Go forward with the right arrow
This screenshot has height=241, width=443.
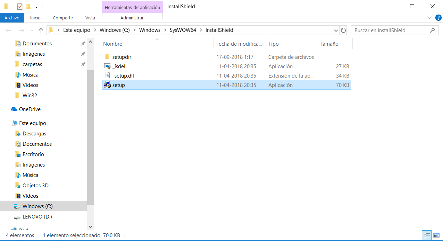pyautogui.click(x=21, y=30)
